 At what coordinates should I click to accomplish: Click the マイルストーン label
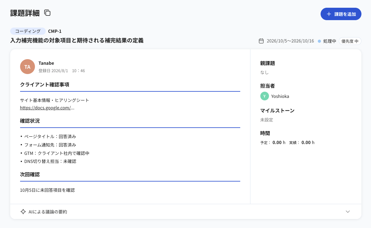coord(277,111)
